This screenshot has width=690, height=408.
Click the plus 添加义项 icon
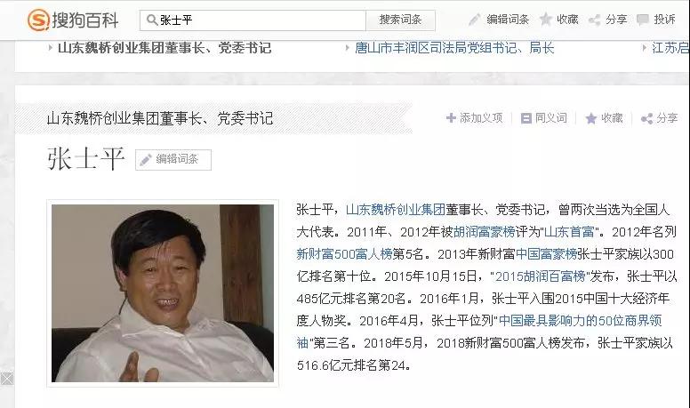click(x=451, y=118)
